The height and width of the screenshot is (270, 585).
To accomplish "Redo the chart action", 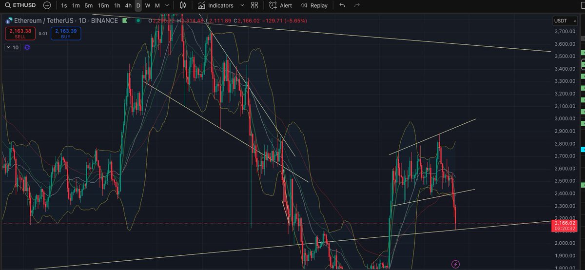I will 357,5.
